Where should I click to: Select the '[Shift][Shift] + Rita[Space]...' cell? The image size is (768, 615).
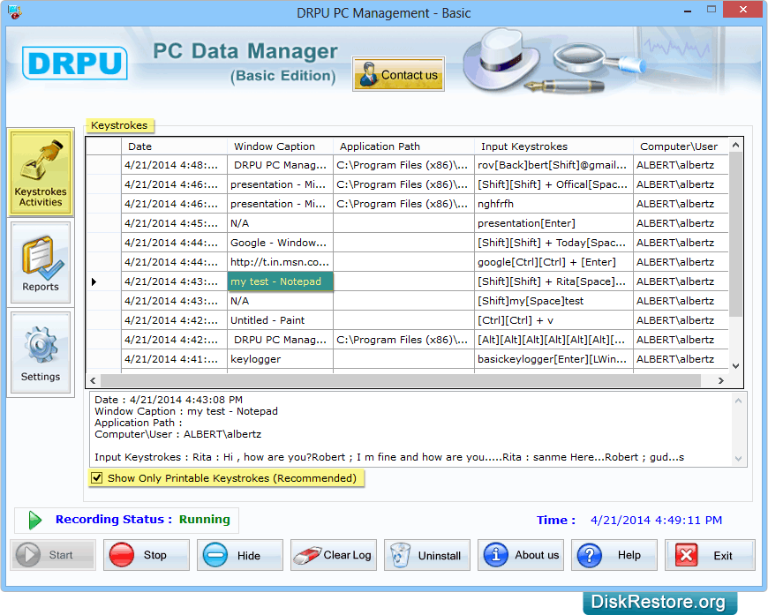pyautogui.click(x=553, y=281)
